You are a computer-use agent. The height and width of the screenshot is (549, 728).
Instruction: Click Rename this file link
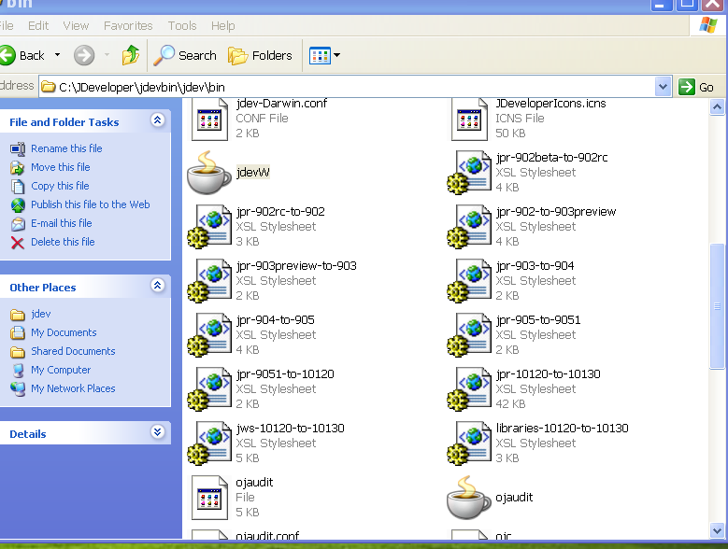click(66, 148)
